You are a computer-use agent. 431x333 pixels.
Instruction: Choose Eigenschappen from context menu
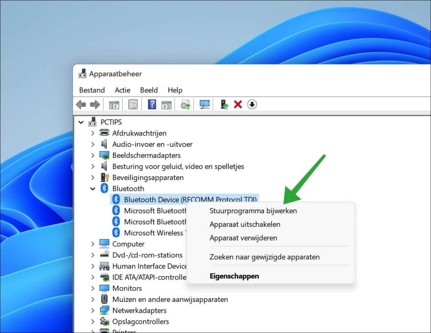click(271, 276)
